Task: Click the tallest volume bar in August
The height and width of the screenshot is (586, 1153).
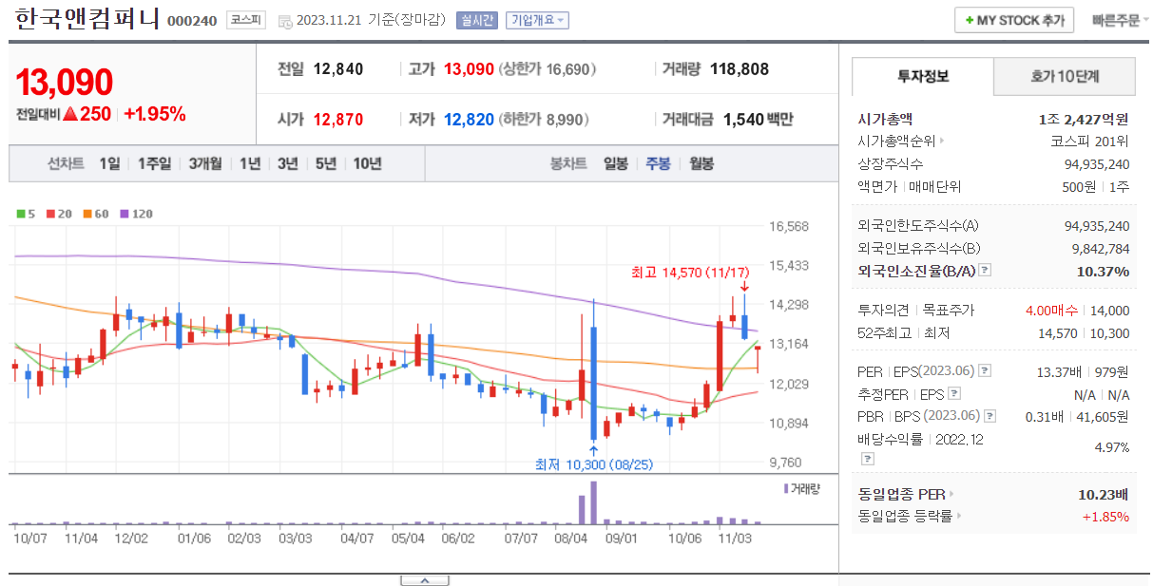Action: [x=594, y=502]
